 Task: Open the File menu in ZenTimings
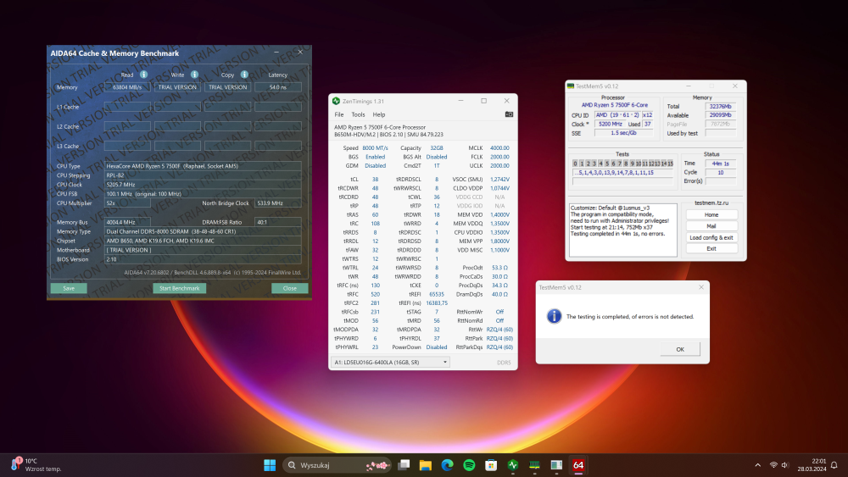pos(338,114)
